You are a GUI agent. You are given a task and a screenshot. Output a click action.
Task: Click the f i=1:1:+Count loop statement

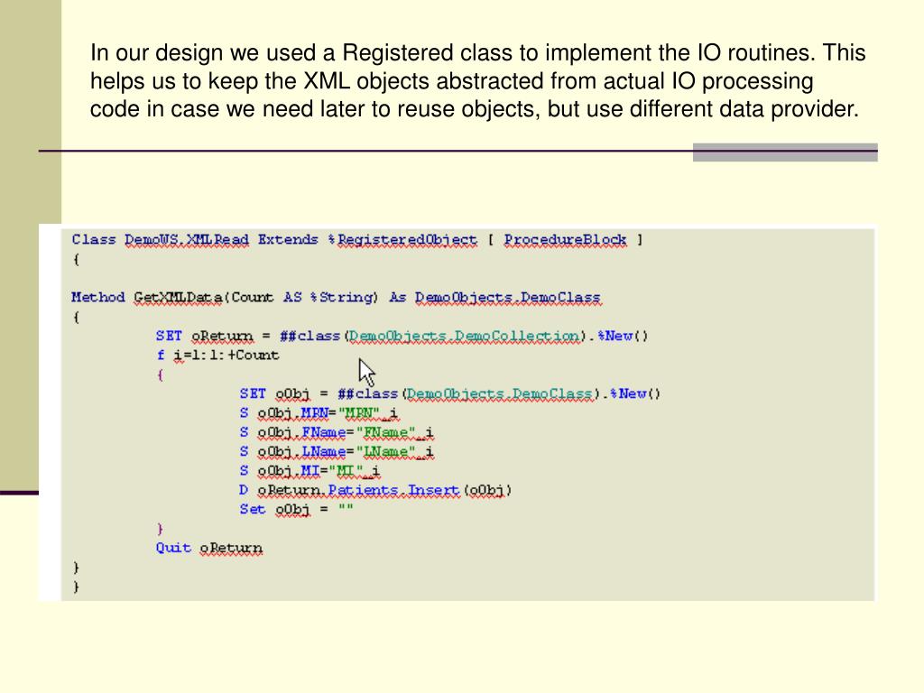coord(217,355)
